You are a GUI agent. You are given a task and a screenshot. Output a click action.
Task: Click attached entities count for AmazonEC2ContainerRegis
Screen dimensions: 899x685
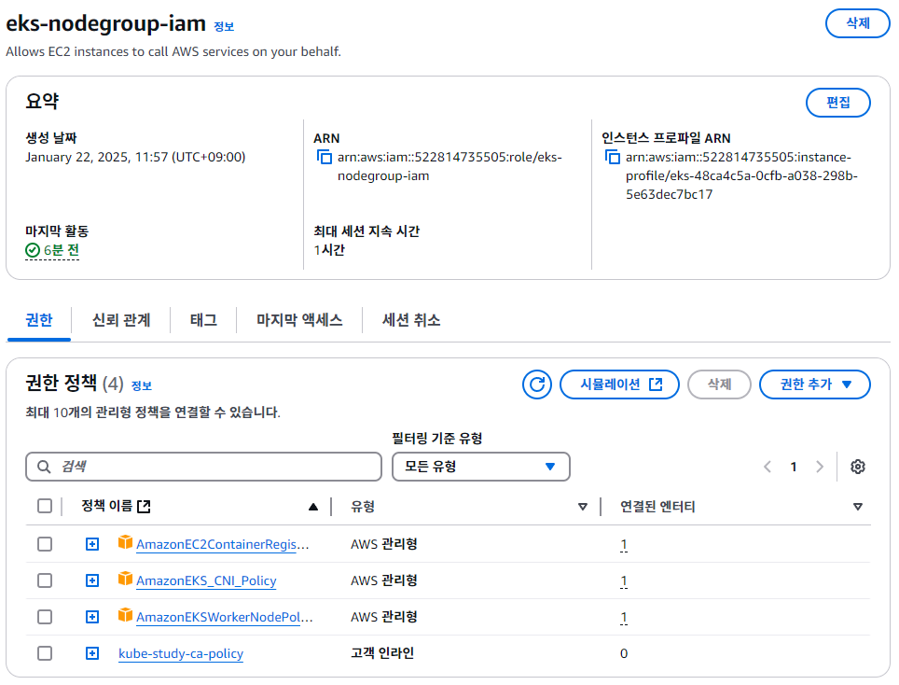point(624,544)
